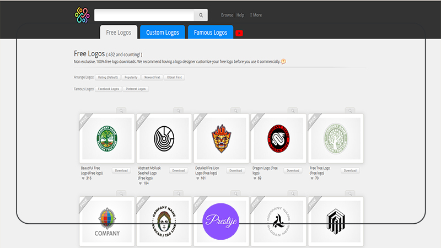Screen dimensions: 441x248
Task: Open the purple Prestije logo thumbnail
Action: pos(222,222)
